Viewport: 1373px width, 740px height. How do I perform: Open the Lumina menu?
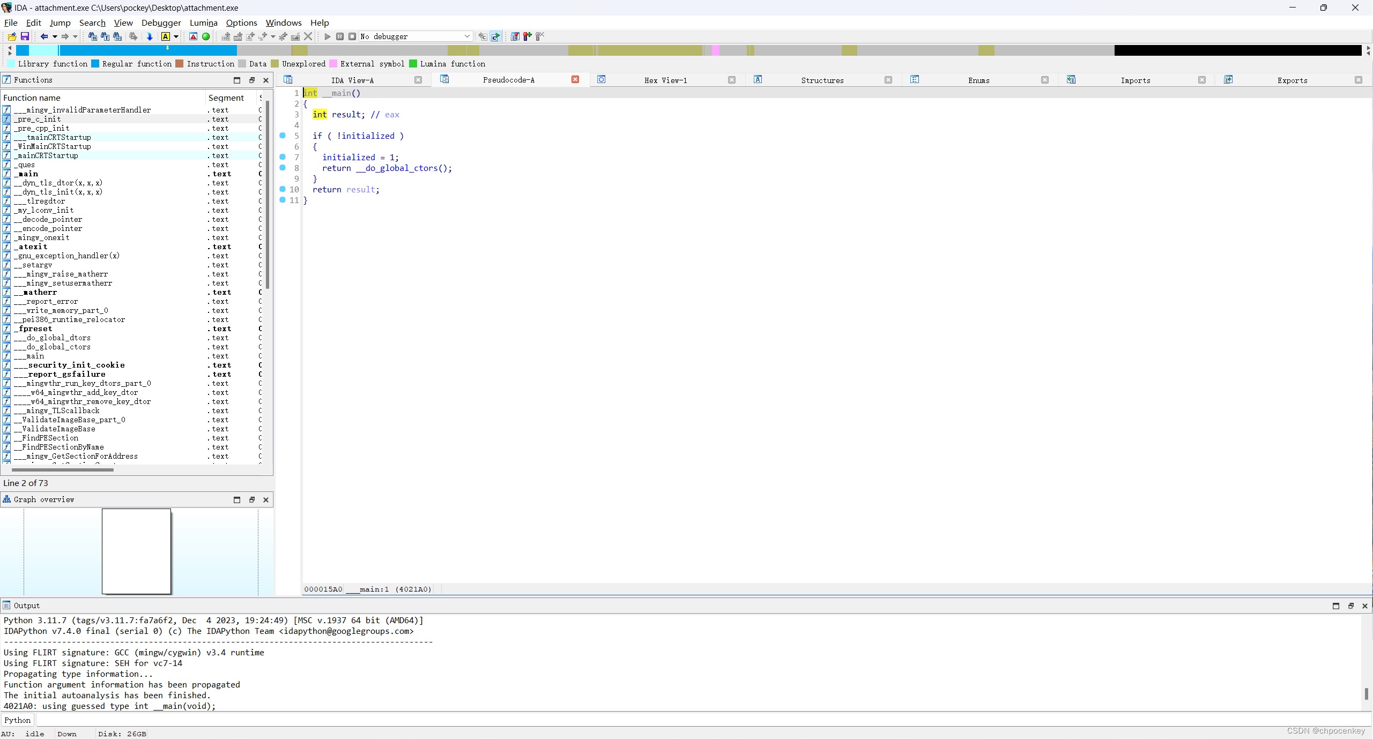(203, 23)
